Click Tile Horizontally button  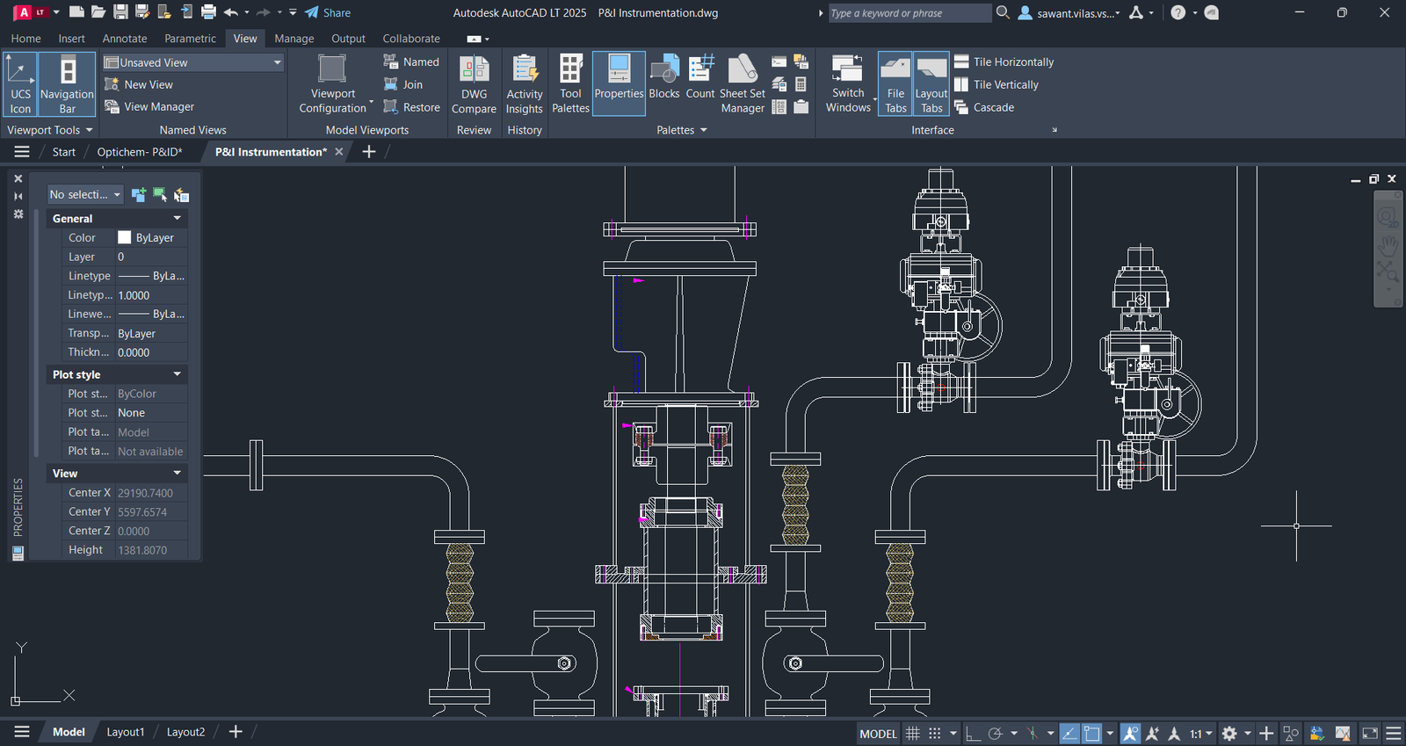(1004, 62)
